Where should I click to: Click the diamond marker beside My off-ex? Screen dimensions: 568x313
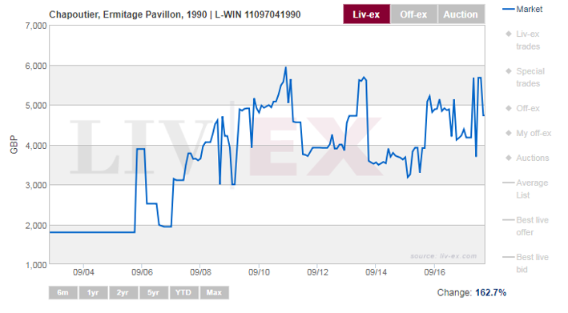(509, 133)
